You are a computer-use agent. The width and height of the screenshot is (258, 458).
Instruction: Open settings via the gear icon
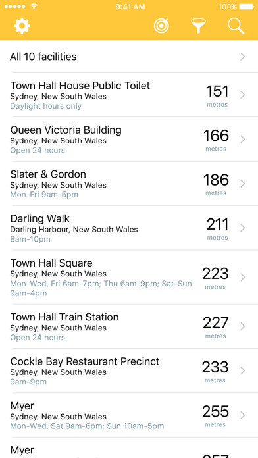click(22, 26)
